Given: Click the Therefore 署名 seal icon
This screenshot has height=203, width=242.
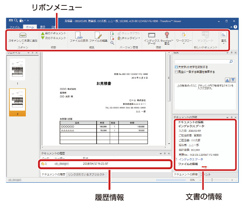Looking at the screenshot, I should [x=167, y=35].
